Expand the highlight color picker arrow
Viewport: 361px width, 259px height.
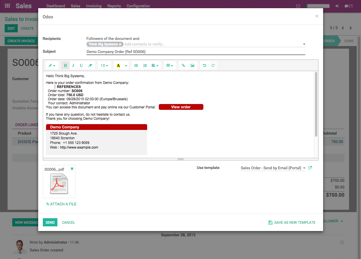coord(126,66)
